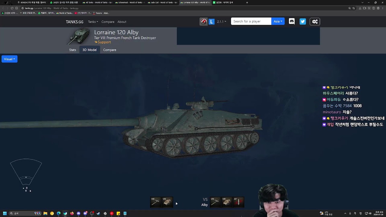386x217 pixels.
Task: Open File Explorer from the taskbar
Action: [45, 213]
